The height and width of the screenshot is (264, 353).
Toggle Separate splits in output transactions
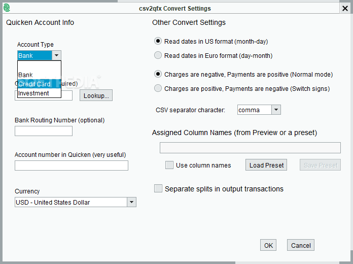click(158, 188)
